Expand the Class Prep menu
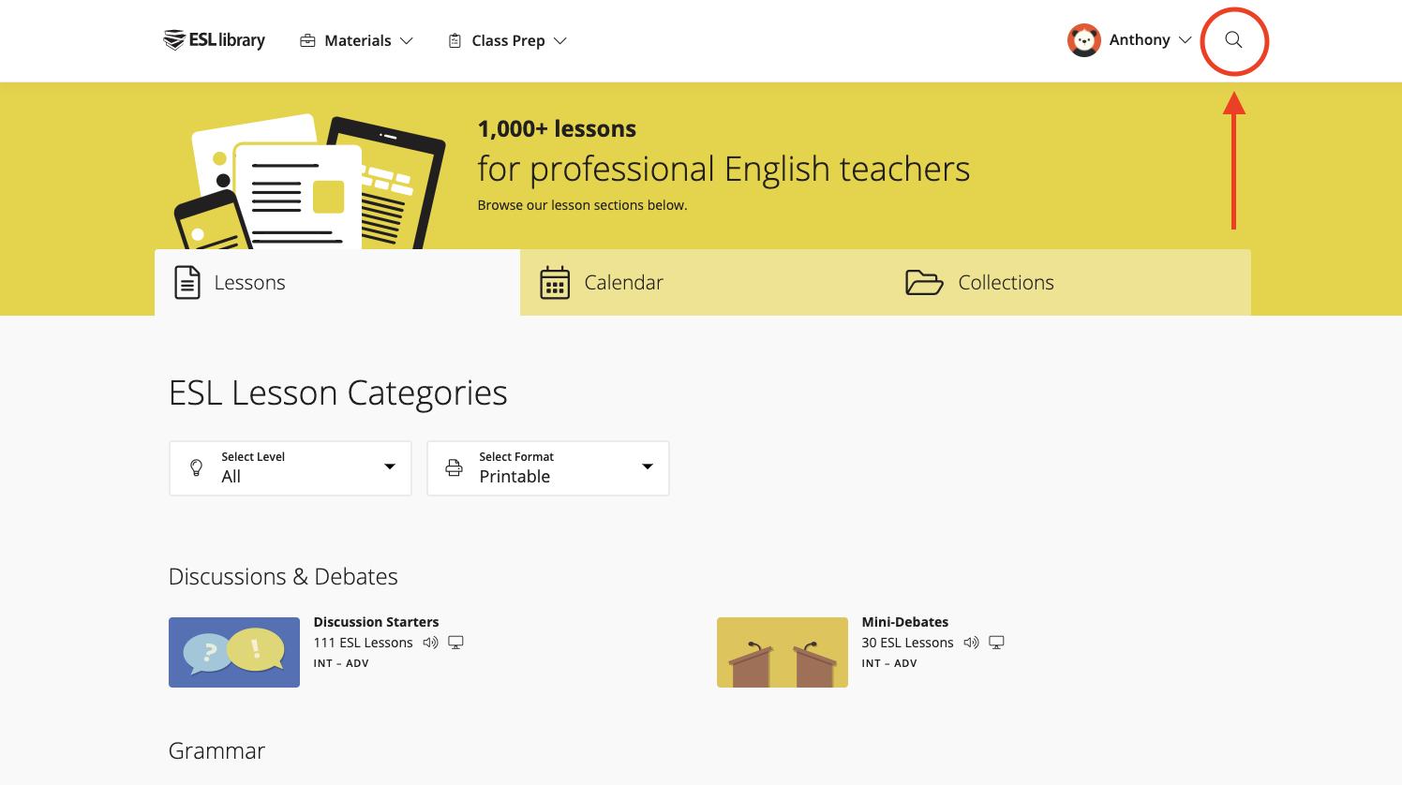 (x=507, y=40)
